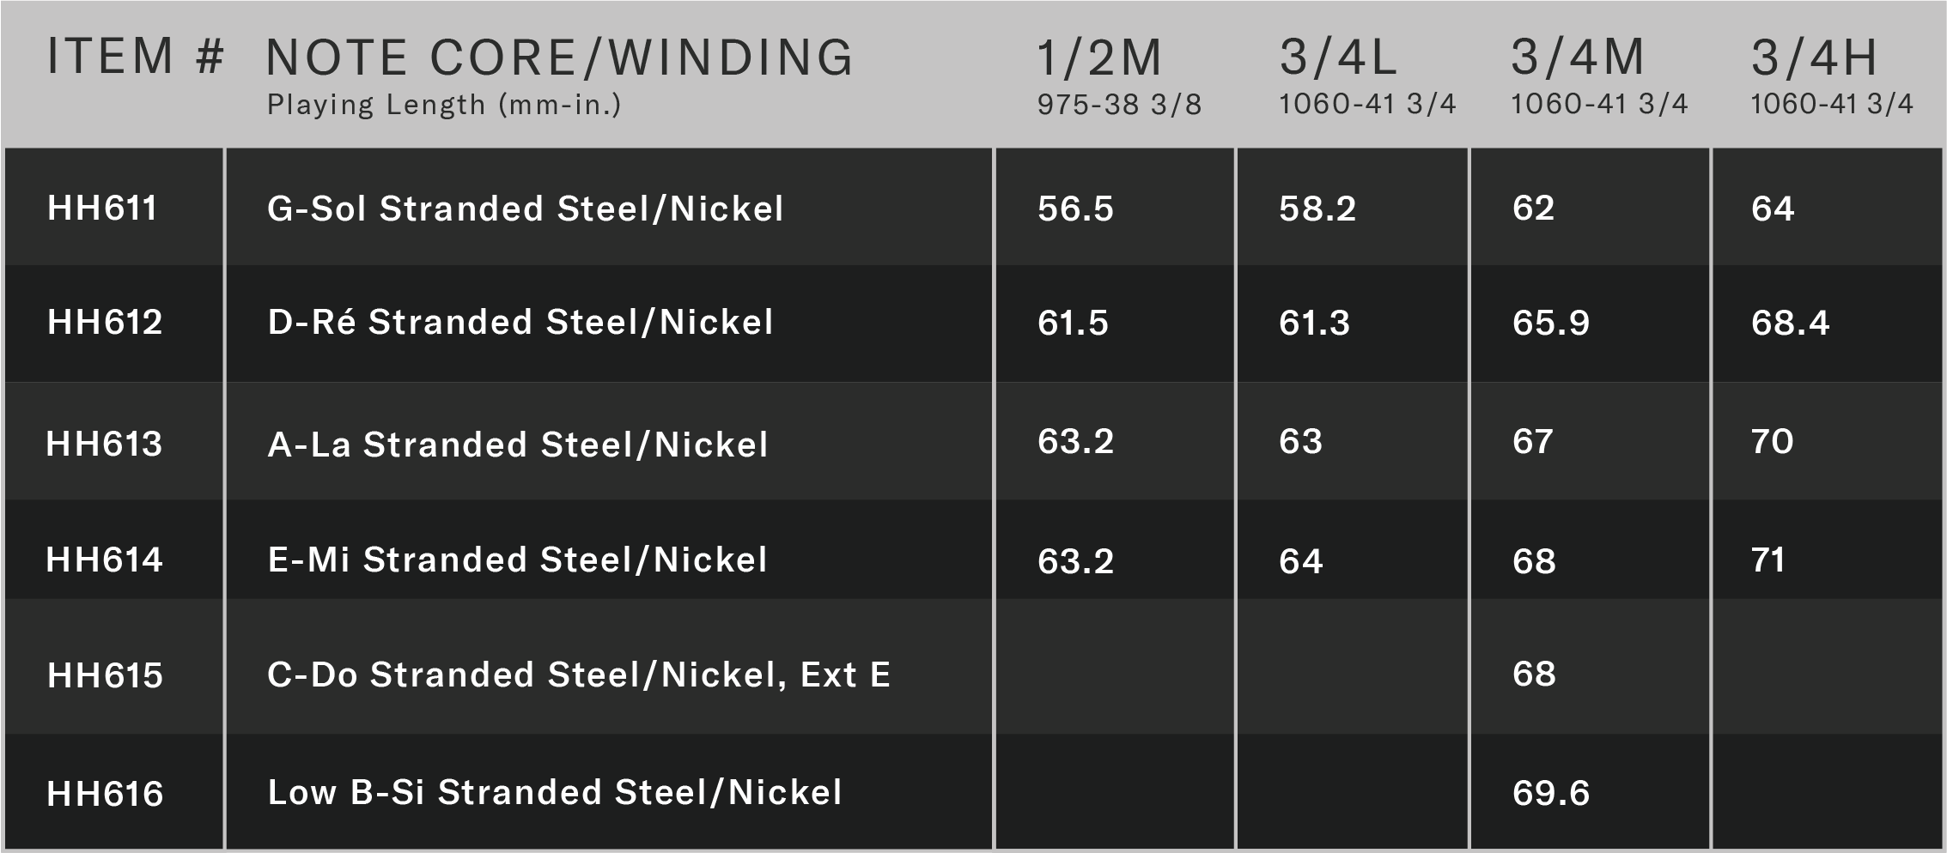The height and width of the screenshot is (853, 1947).
Task: Select item number HH614
Action: click(104, 560)
